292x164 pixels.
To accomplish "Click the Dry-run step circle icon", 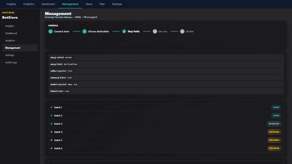I will coord(155,31).
